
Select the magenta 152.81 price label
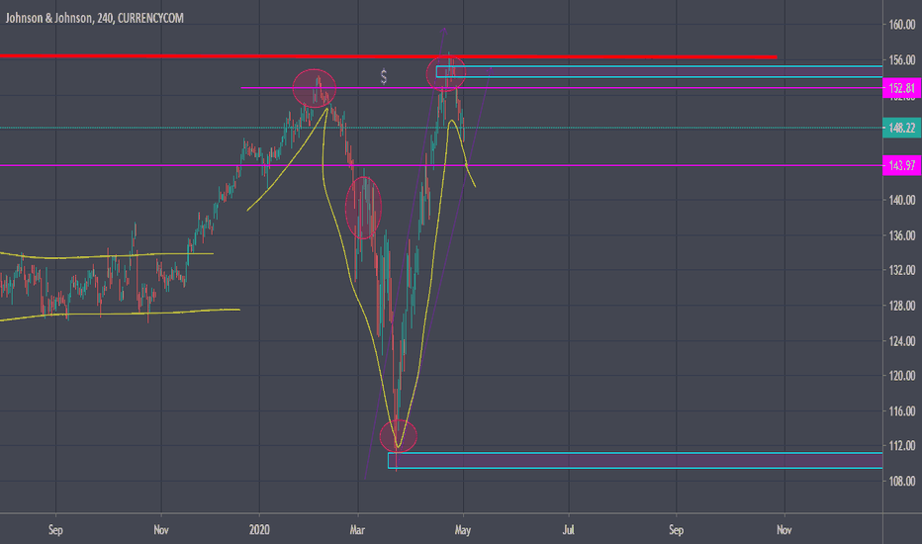[902, 88]
